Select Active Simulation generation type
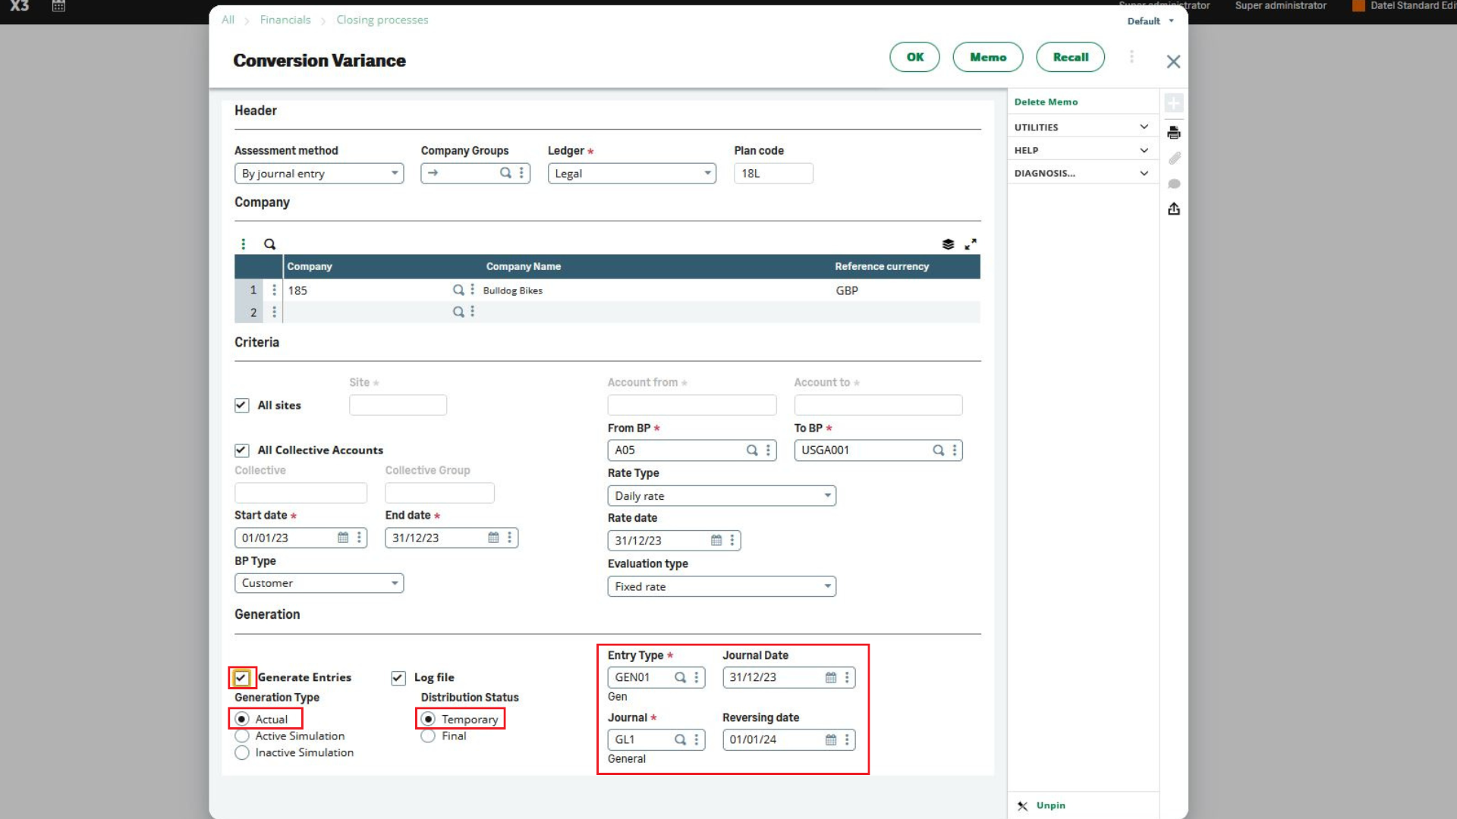The width and height of the screenshot is (1457, 819). tap(242, 736)
